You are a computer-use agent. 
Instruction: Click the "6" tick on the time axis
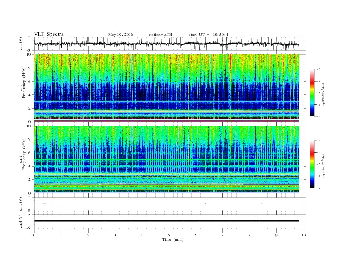[196, 235]
